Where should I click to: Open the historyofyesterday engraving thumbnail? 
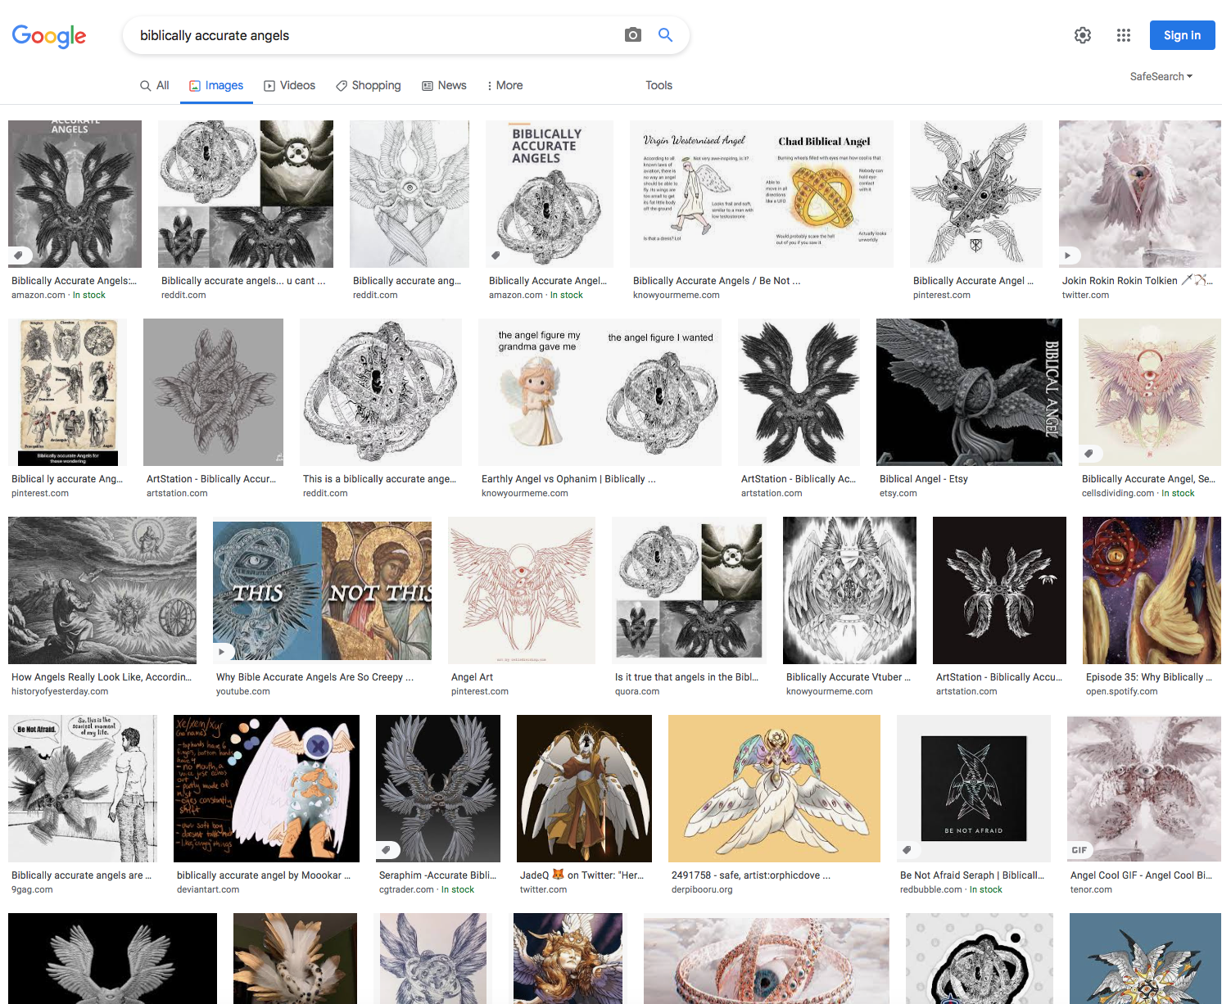tap(102, 590)
